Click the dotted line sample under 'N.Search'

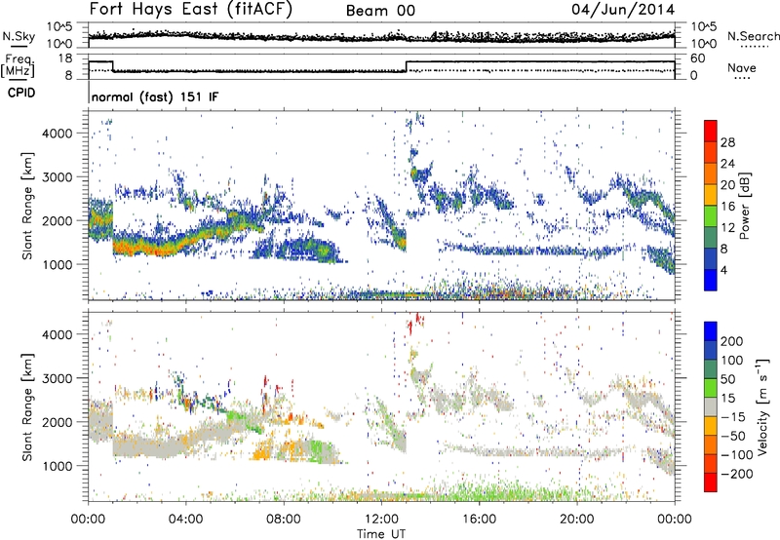[x=754, y=47]
